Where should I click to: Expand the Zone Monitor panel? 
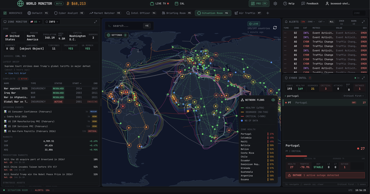pos(95,22)
